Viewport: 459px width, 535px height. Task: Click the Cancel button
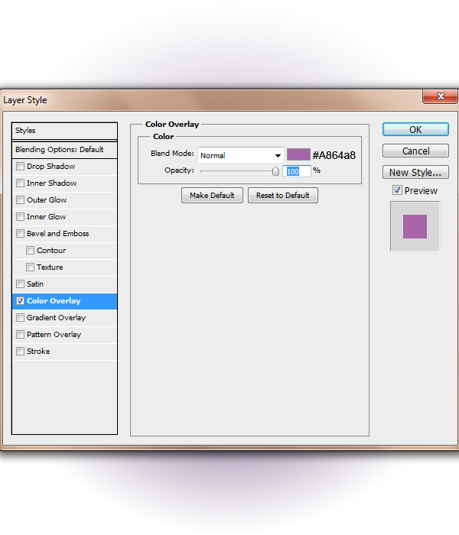(415, 151)
